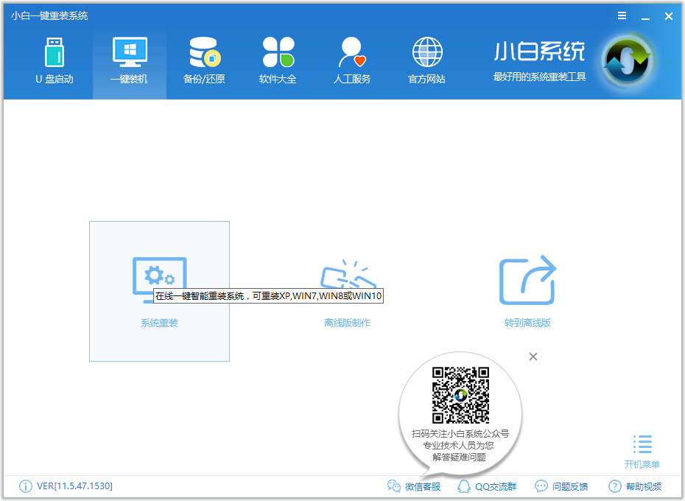Click the 系统重装 system reinstall tile
685x501 pixels.
[159, 291]
